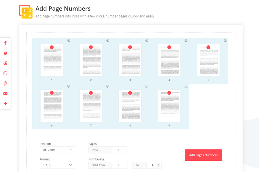Click the Start from number field
Viewport: 259px width, 172px height.
coord(120,165)
